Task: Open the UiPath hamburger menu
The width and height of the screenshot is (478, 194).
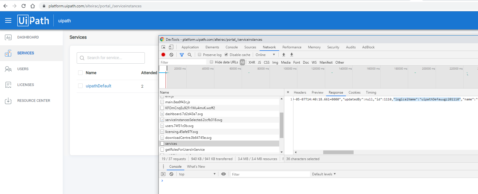Action: tap(8, 20)
